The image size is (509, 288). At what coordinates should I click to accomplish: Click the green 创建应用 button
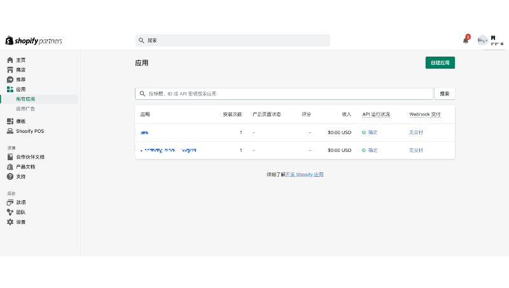click(440, 63)
